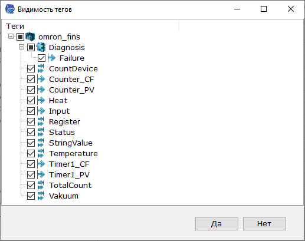Viewport: 305px width, 241px height.
Task: Collapse the omron_fins tree node
Action: (11, 37)
